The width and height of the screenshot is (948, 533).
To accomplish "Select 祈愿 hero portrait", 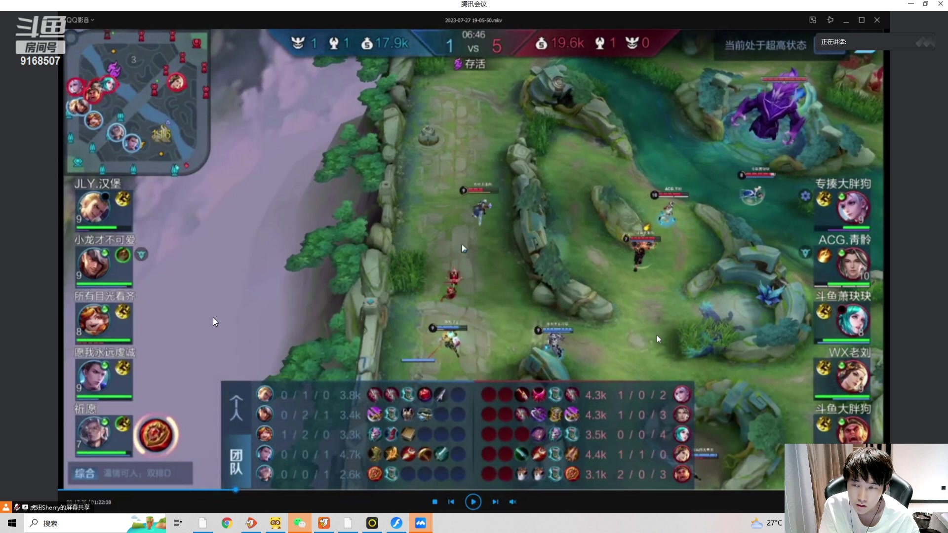I will point(94,432).
